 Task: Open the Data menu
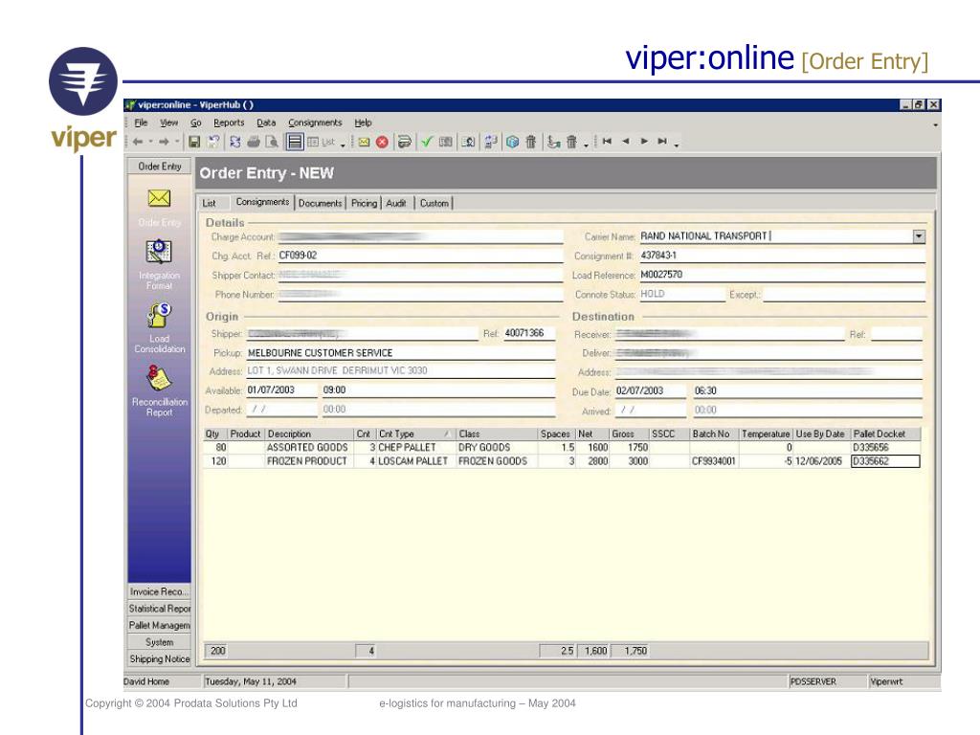click(266, 123)
